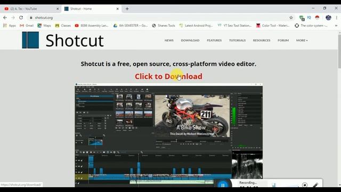Open the Latest Android Proj... bookmark
Viewport: 341px width, 192px height.
click(x=196, y=26)
